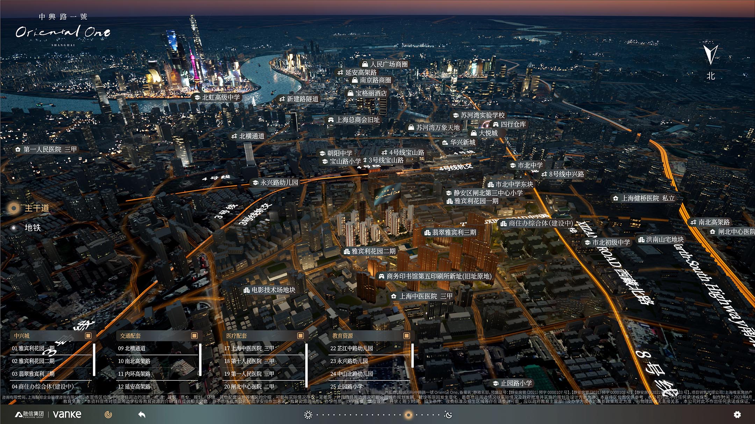Click the 四行仓库 map marker
Screen dimensions: 755x424
(509, 124)
